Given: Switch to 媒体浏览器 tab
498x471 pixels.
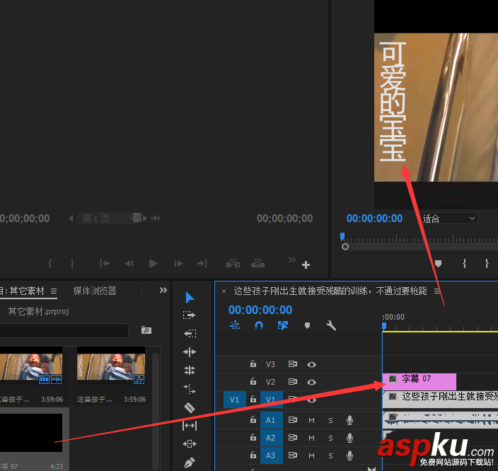Looking at the screenshot, I should (x=95, y=291).
